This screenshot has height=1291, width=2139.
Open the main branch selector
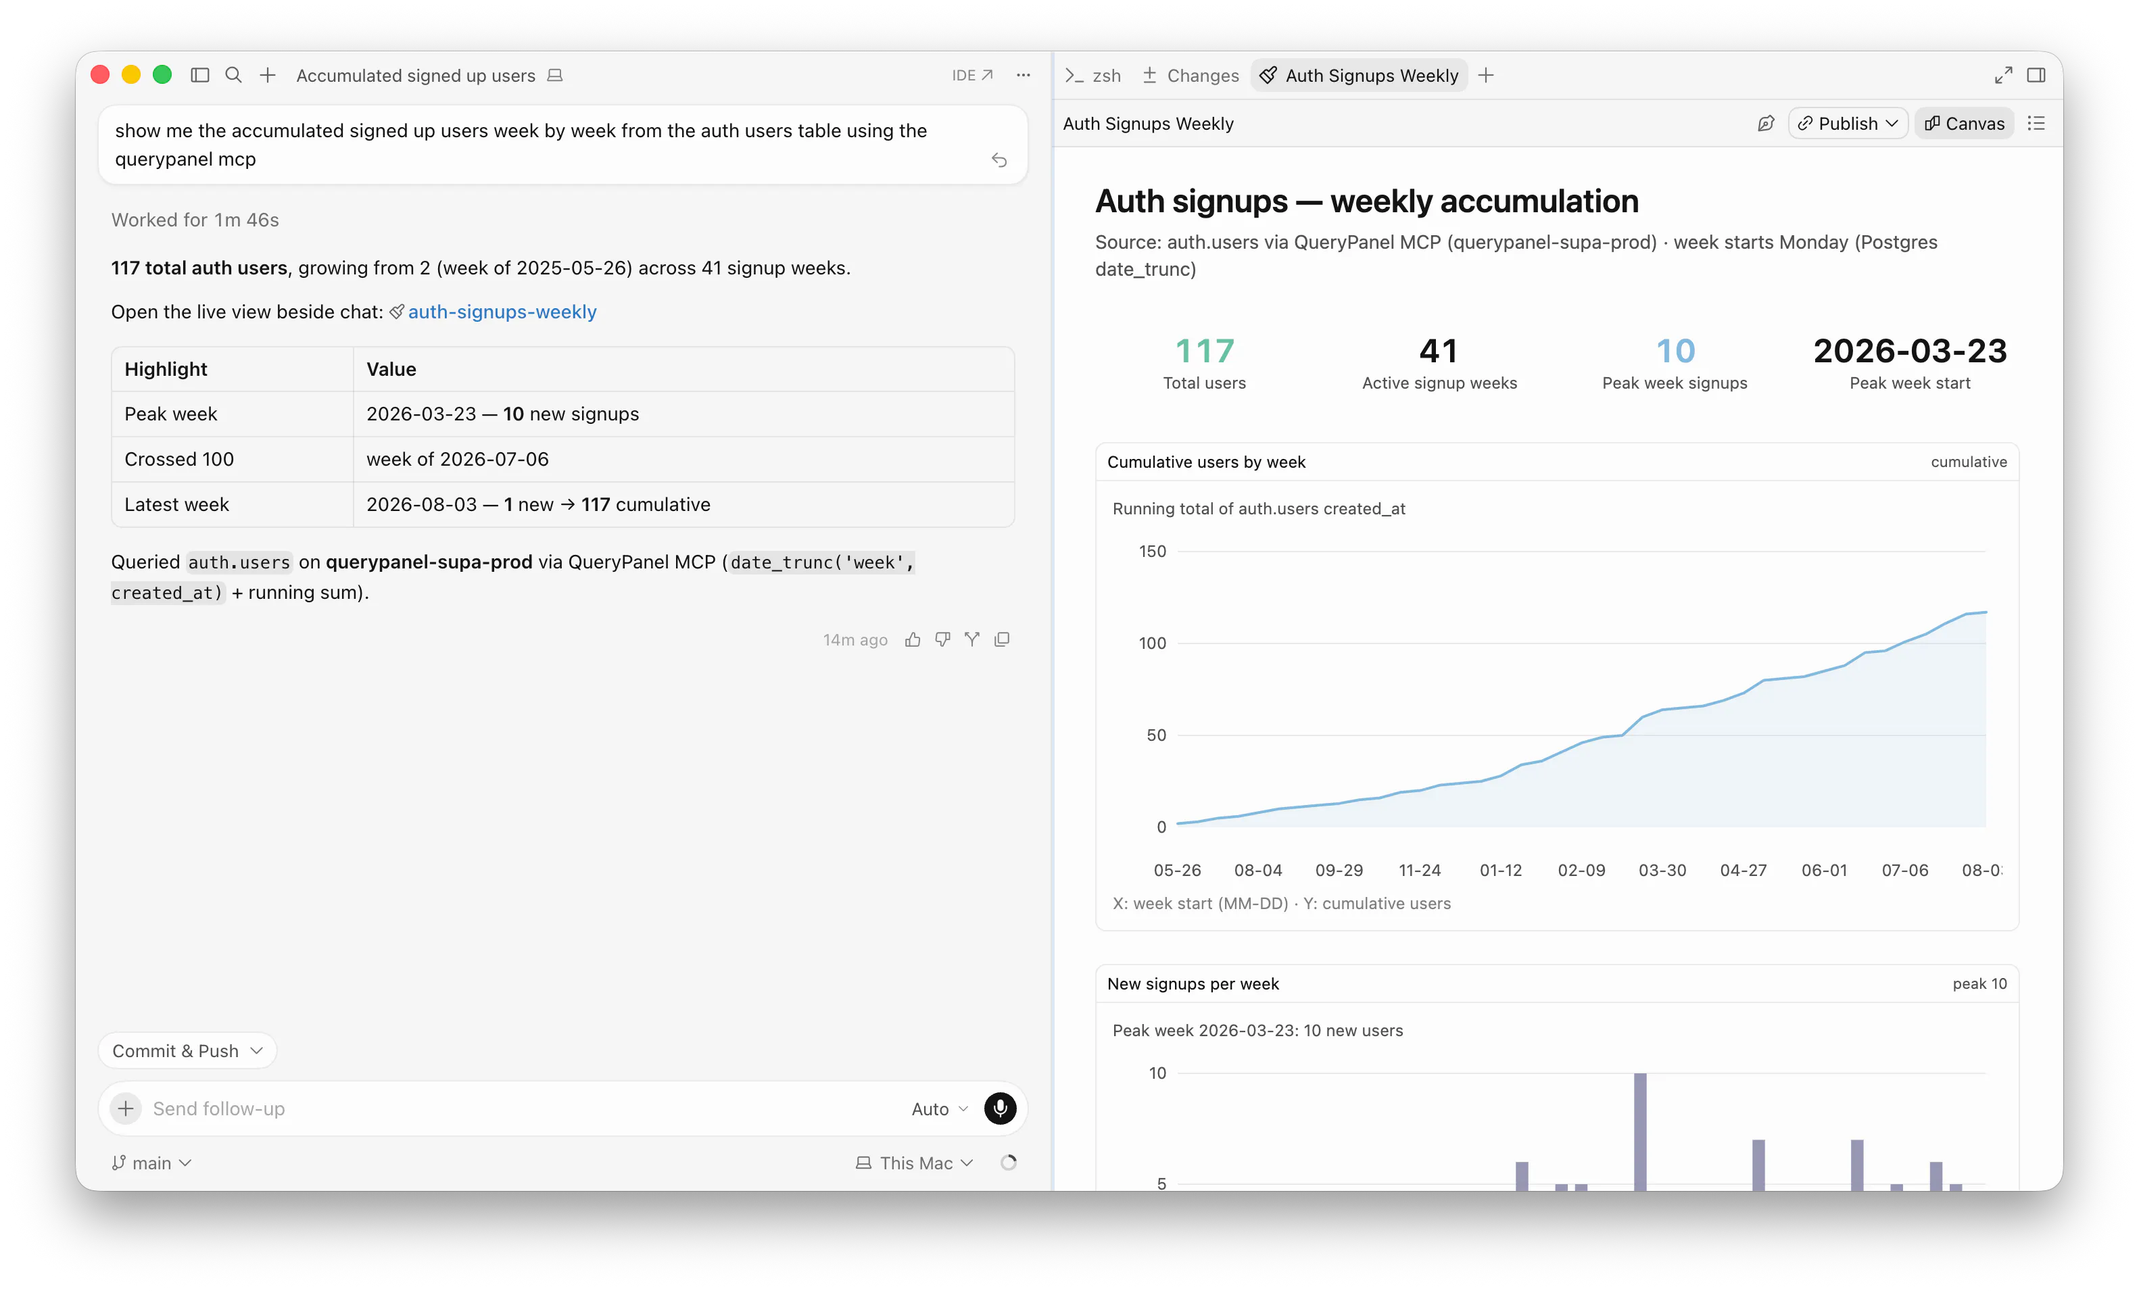point(152,1163)
